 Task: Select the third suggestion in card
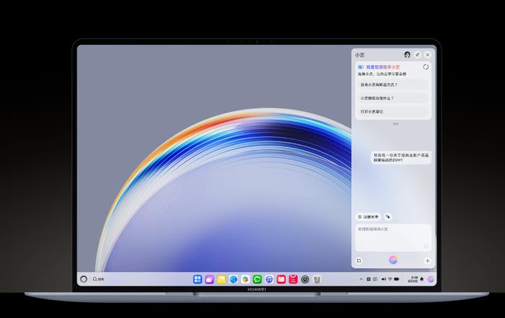click(x=393, y=111)
